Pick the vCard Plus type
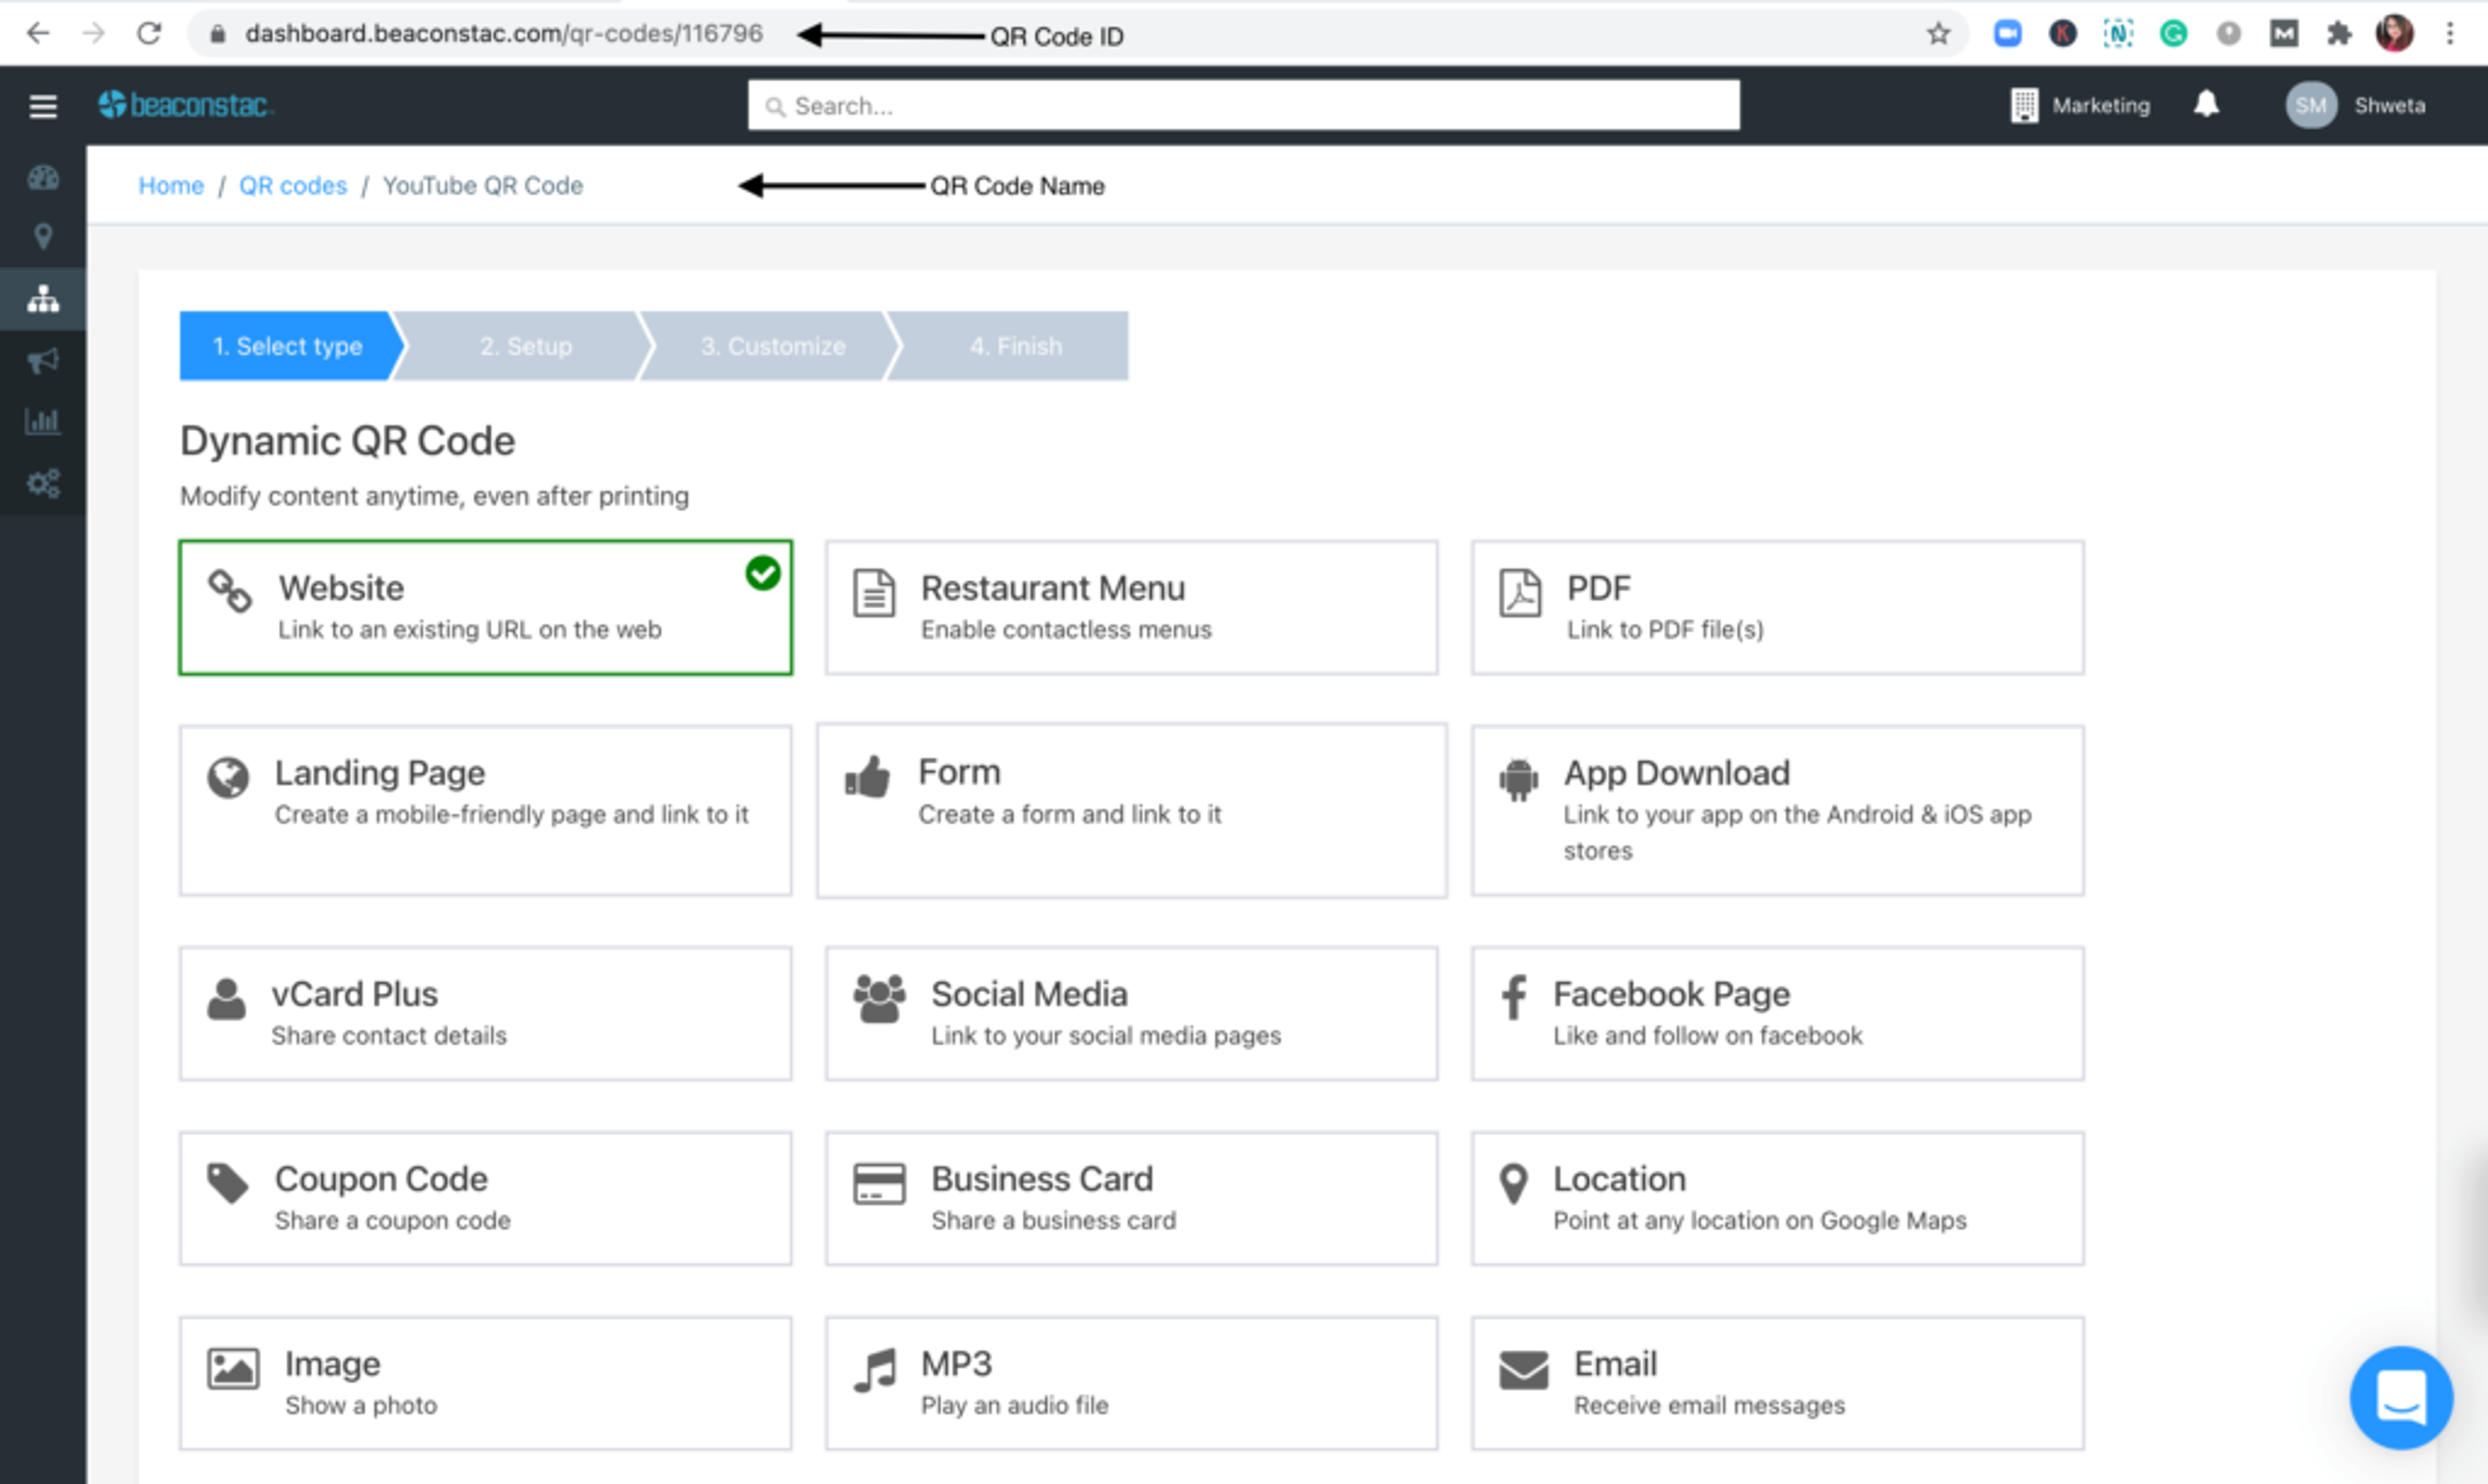Image resolution: width=2488 pixels, height=1484 pixels. click(x=486, y=1014)
